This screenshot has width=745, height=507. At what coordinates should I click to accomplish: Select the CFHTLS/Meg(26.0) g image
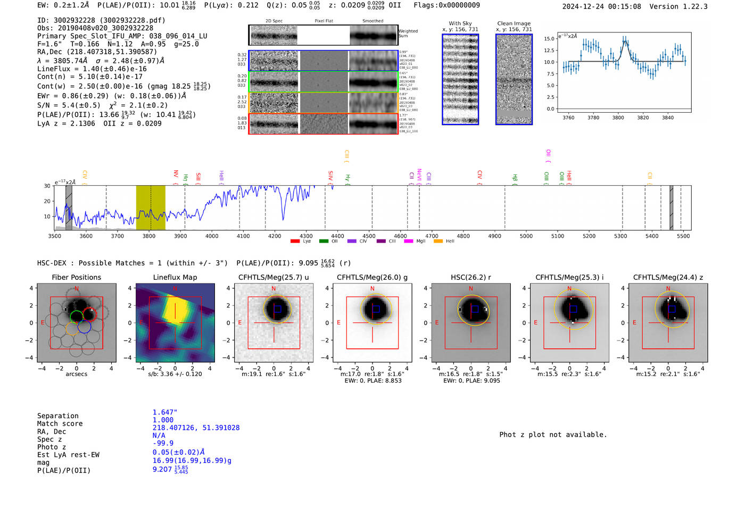point(372,322)
